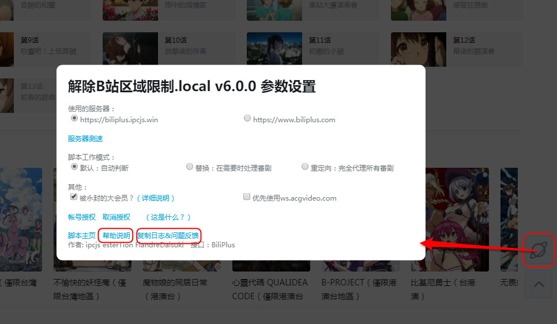Choose 重定向:完全代理所有番剧 mode
This screenshot has width=557, height=324.
click(x=305, y=167)
